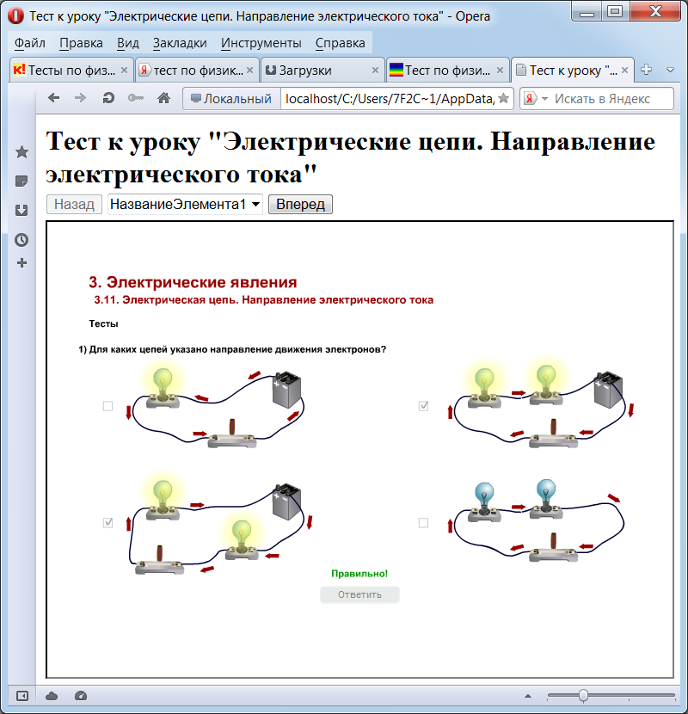
Task: Click the Ответить button
Action: point(359,594)
